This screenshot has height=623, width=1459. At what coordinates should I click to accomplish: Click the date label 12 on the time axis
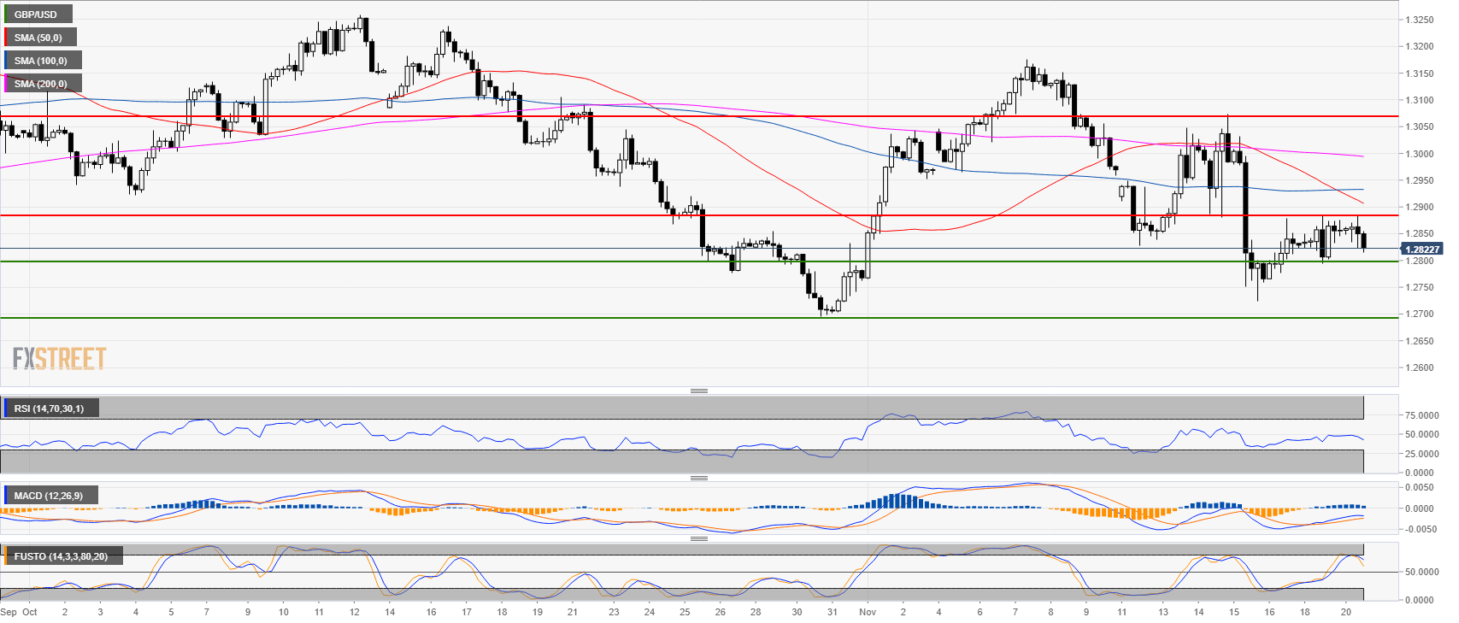[355, 612]
